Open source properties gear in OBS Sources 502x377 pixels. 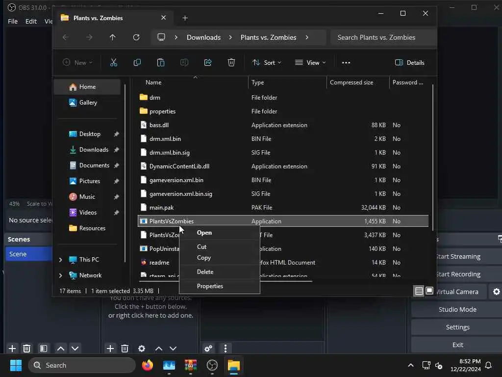142,348
